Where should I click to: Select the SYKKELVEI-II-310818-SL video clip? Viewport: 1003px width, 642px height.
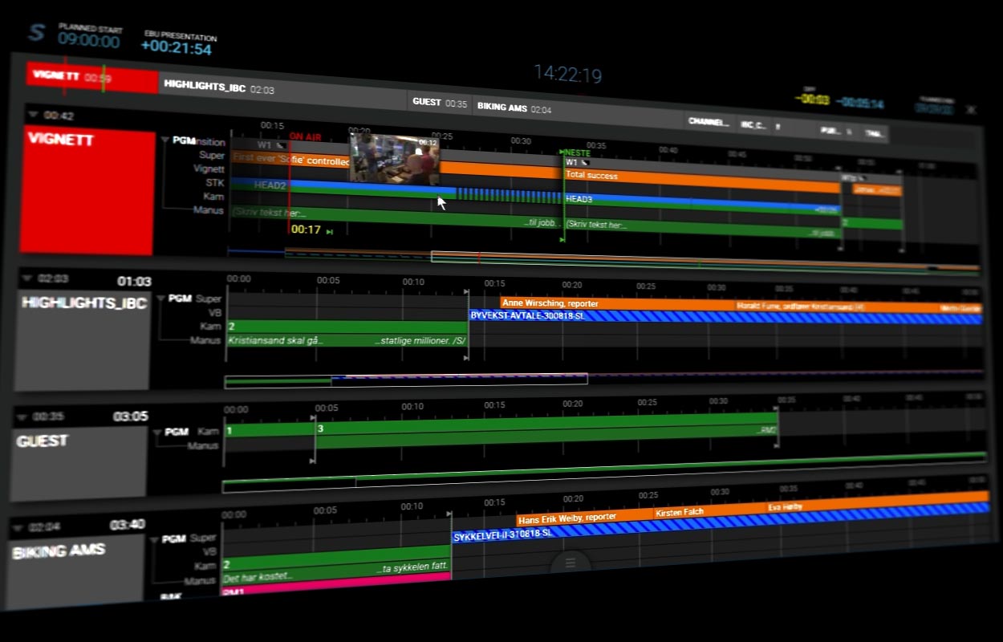tap(720, 521)
